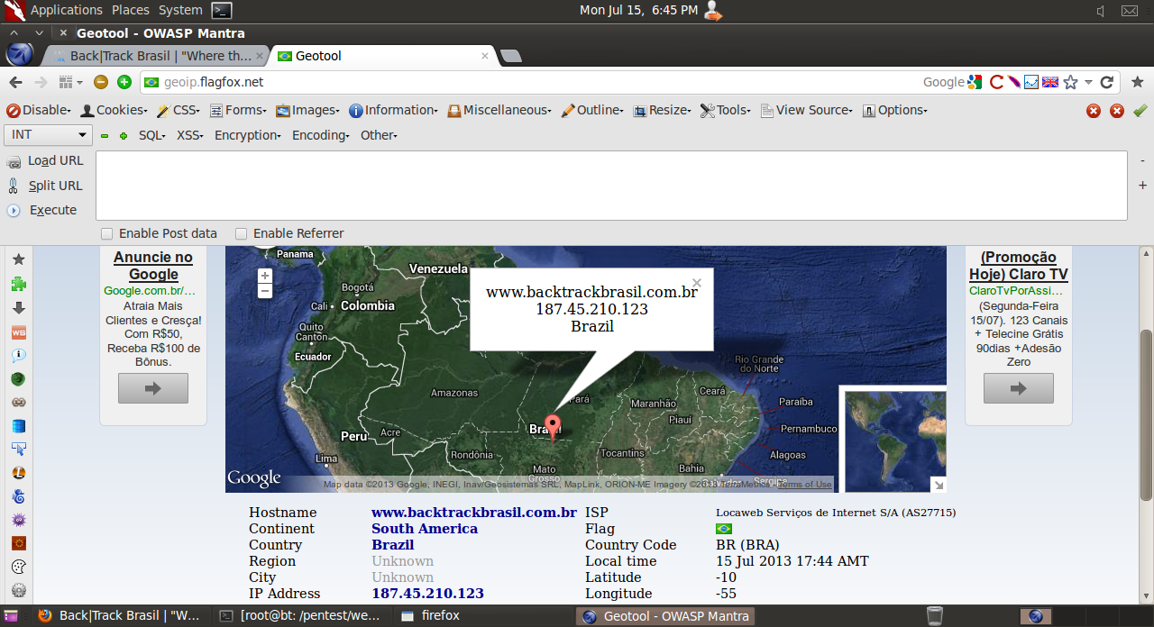The width and height of the screenshot is (1154, 627).
Task: Click the back arrow navigation button
Action: [15, 82]
